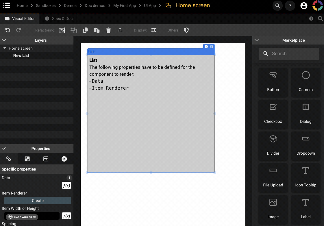The width and height of the screenshot is (324, 226).
Task: Click the undo arrow icon
Action: pos(8,30)
